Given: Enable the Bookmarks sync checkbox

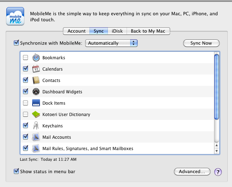Looking at the screenshot, I should [25, 57].
